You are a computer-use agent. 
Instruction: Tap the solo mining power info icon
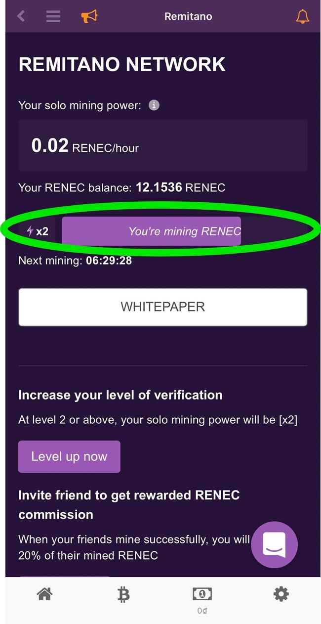[154, 105]
